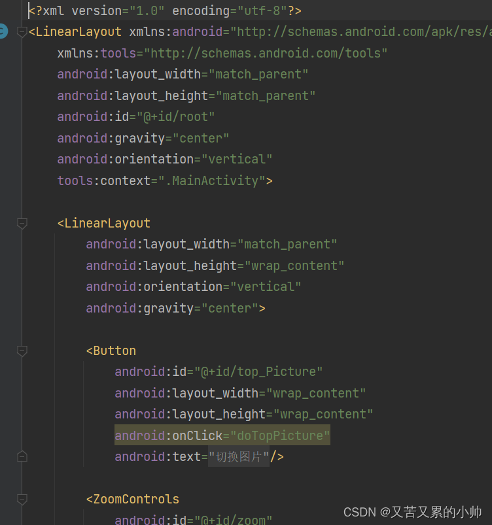Click root layout_height "match_parent" value
This screenshot has width=492, height=525.
266,95
